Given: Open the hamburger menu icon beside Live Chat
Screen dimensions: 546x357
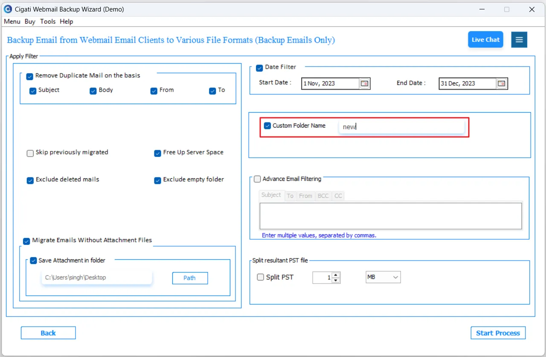Looking at the screenshot, I should pyautogui.click(x=519, y=40).
